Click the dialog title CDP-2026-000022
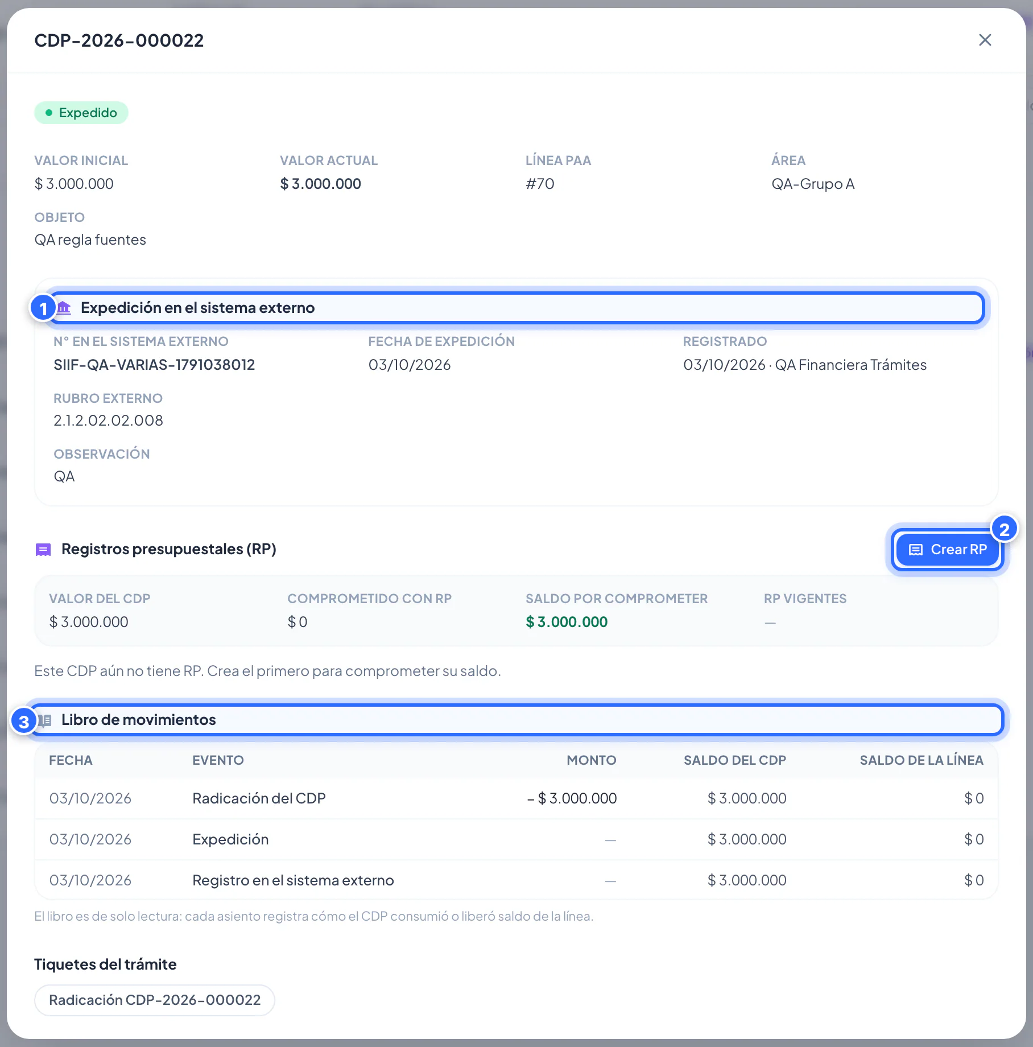The width and height of the screenshot is (1033, 1047). (x=119, y=40)
